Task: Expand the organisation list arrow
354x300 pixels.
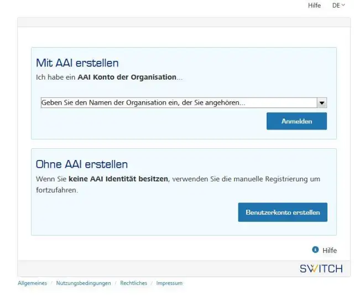Action: [x=322, y=103]
